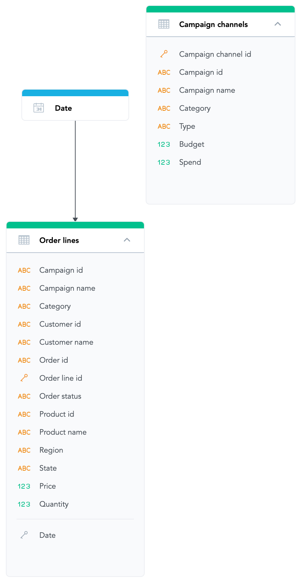Screen dimensions: 299x580
Task: Collapse the Order lines dataset
Action: 127,240
